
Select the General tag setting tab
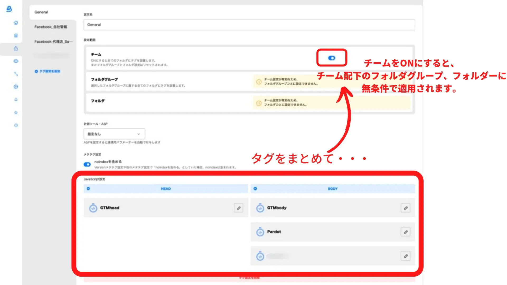click(53, 12)
